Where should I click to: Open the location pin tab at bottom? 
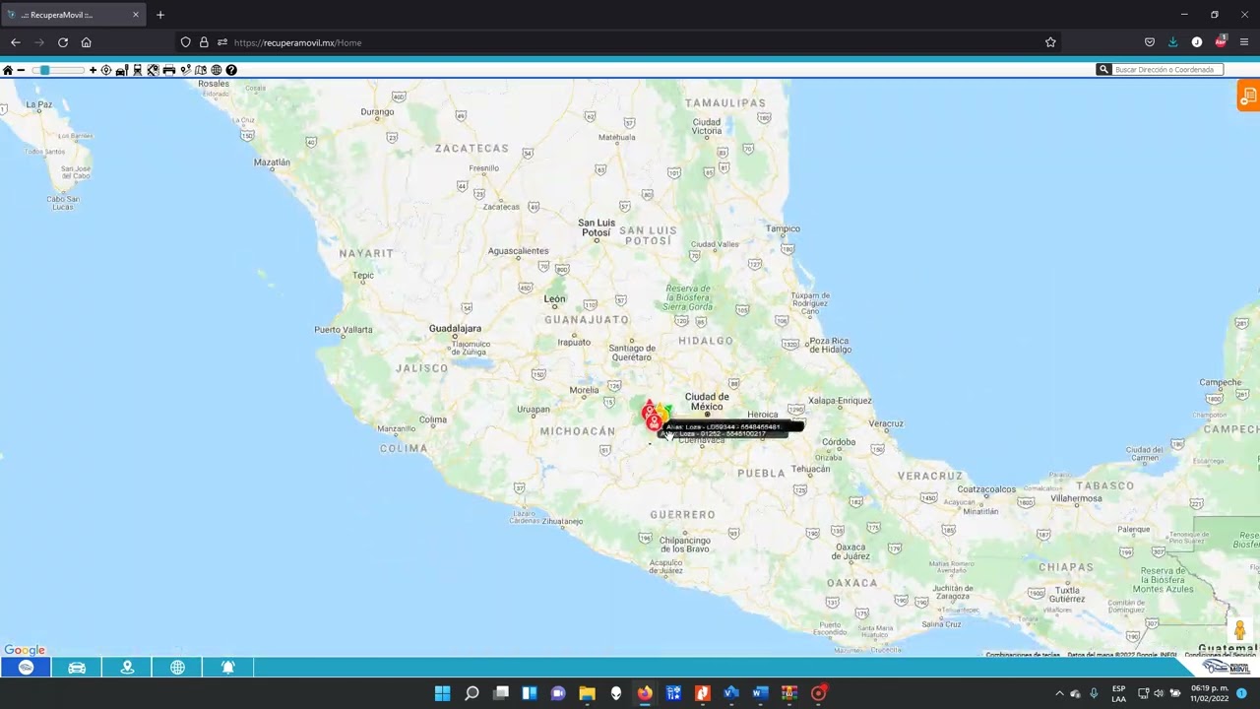(127, 668)
